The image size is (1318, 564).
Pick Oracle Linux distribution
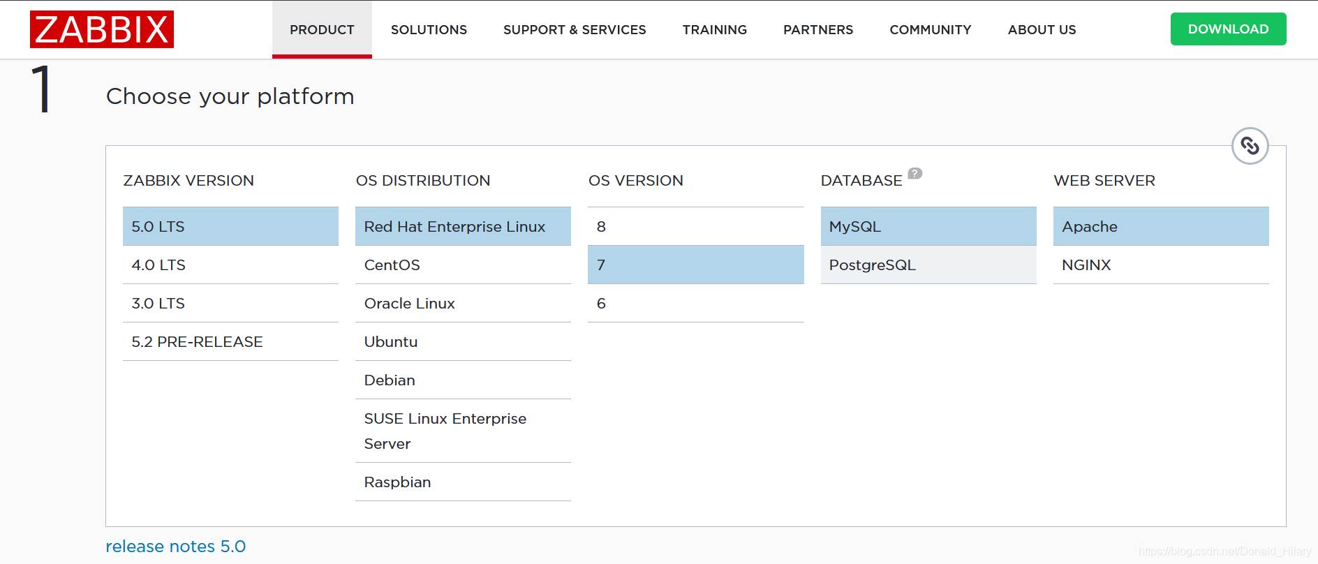pos(463,303)
